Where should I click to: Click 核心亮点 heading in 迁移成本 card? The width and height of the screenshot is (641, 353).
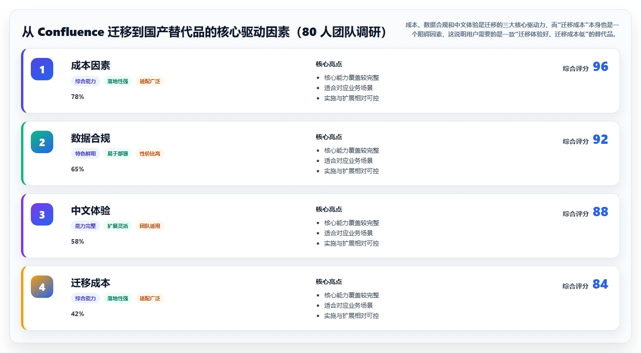[x=329, y=282]
